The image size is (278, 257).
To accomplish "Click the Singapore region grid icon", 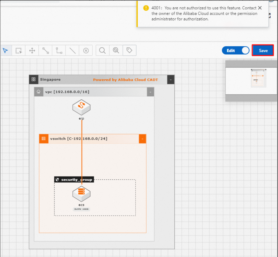I will click(x=33, y=79).
